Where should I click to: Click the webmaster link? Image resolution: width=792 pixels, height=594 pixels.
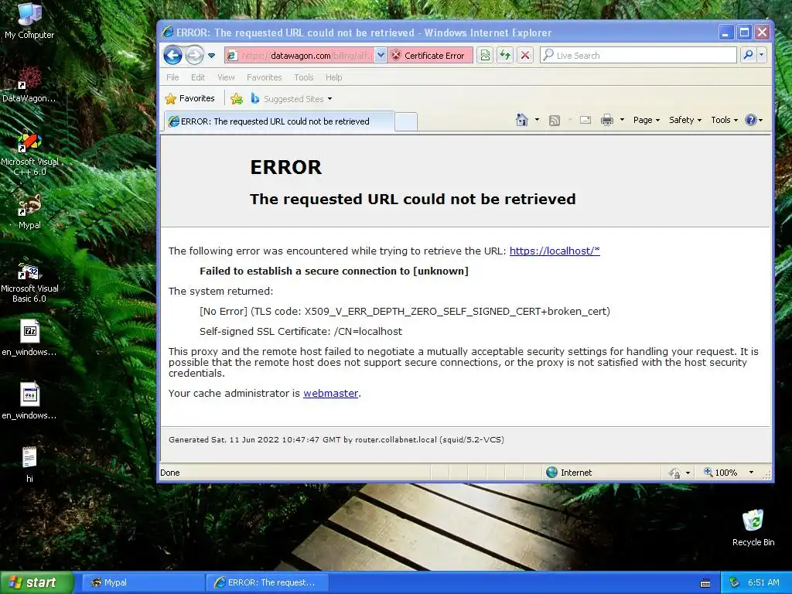(x=330, y=393)
